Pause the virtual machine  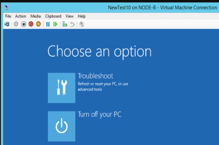pyautogui.click(x=48, y=24)
